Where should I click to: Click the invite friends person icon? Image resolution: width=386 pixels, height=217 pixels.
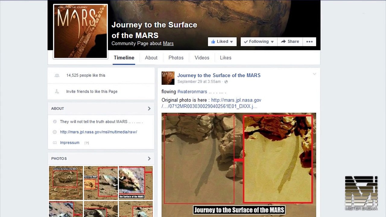[x=57, y=91]
